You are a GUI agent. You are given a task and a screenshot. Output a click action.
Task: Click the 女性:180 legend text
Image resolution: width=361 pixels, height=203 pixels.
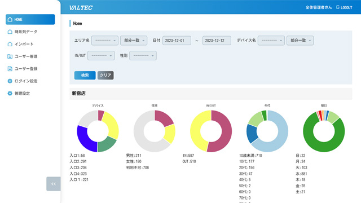coord(134,162)
